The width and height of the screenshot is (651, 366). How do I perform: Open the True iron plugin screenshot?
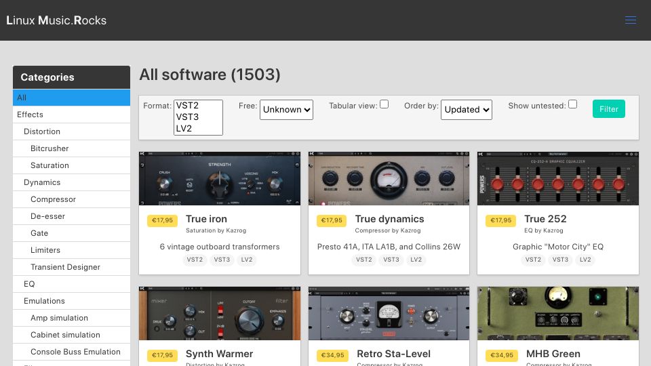click(x=220, y=178)
